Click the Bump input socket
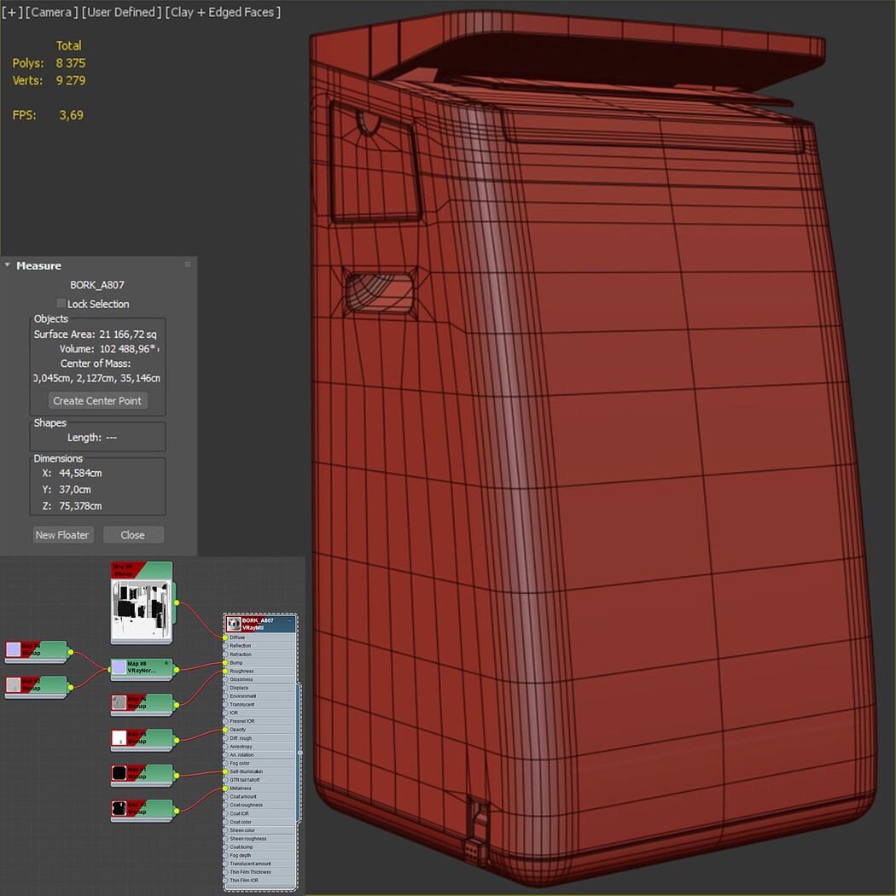Screen dimensions: 896x896 click(225, 663)
